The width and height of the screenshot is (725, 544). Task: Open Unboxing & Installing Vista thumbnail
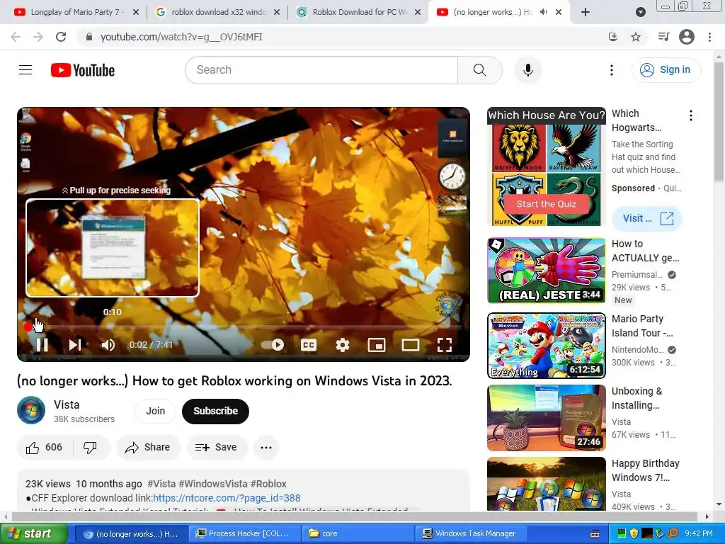tap(547, 418)
